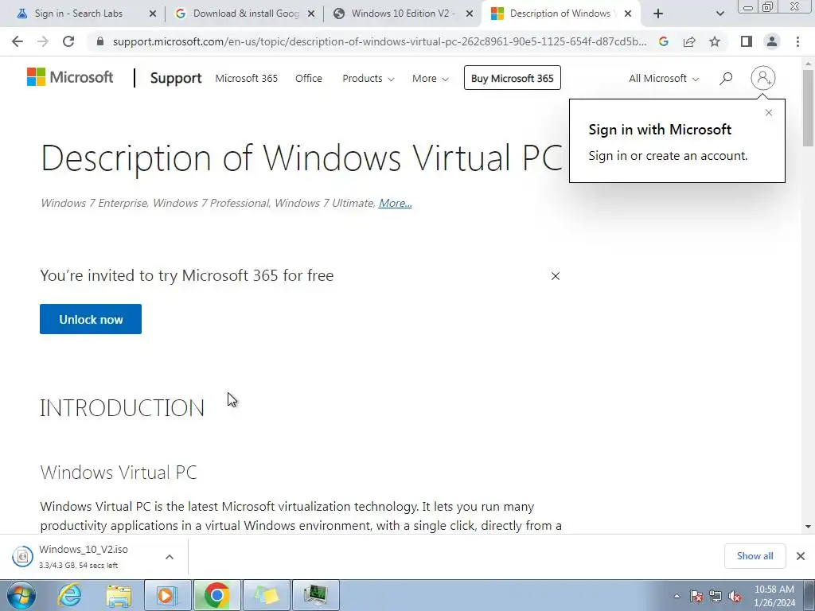This screenshot has width=815, height=611.
Task: Click the Unlock now button
Action: [91, 319]
